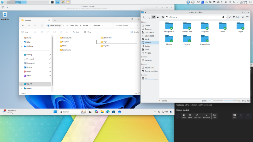Click Shutdown for the virtual machine
The height and width of the screenshot is (142, 253).
point(197,116)
